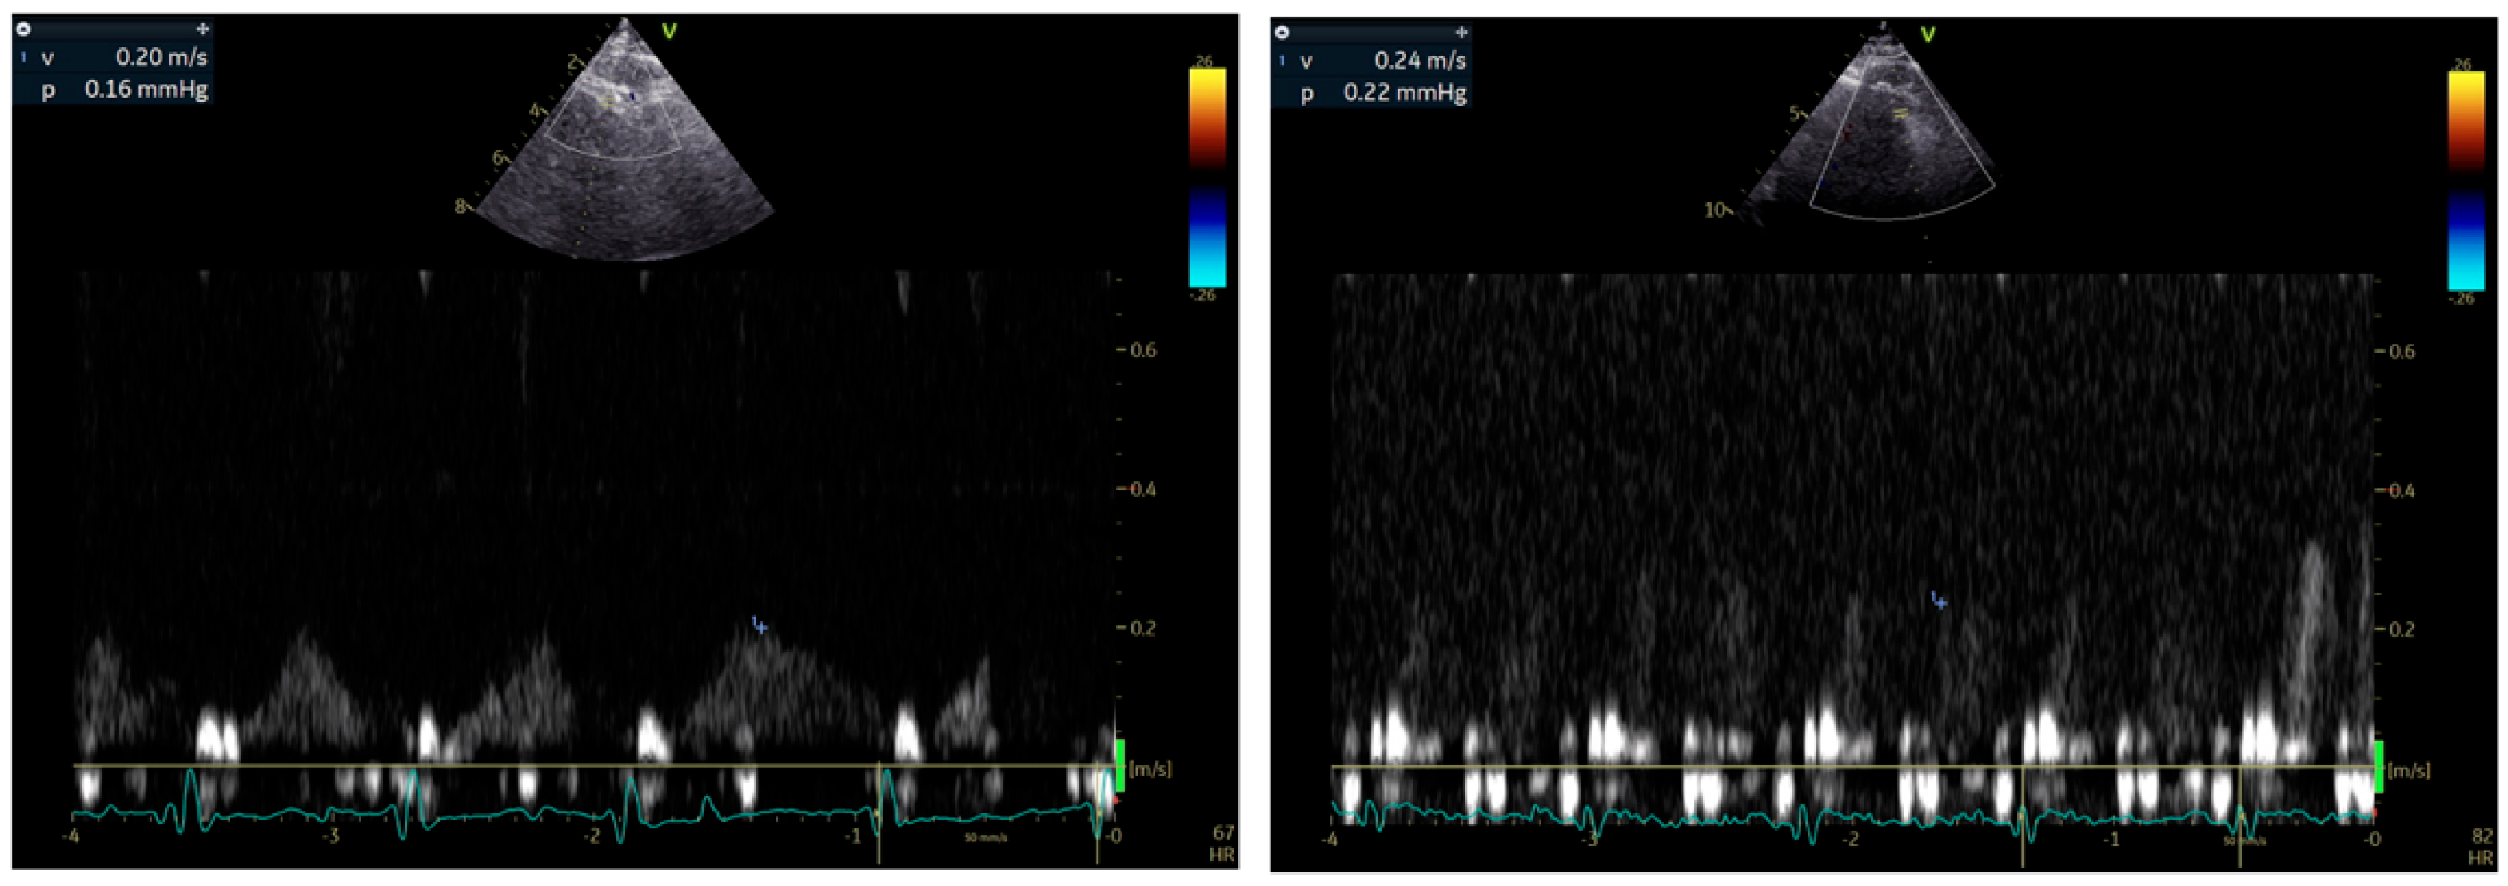Collapse the right measurement box with circle icon
The image size is (2508, 886).
tap(1282, 32)
